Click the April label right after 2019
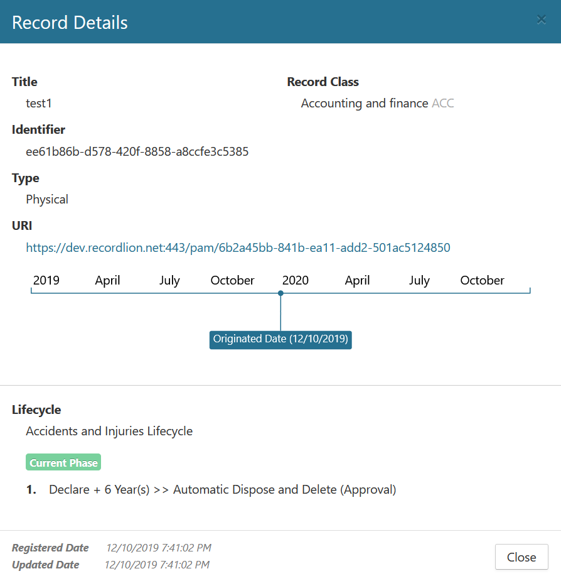561x581 pixels. [x=107, y=280]
